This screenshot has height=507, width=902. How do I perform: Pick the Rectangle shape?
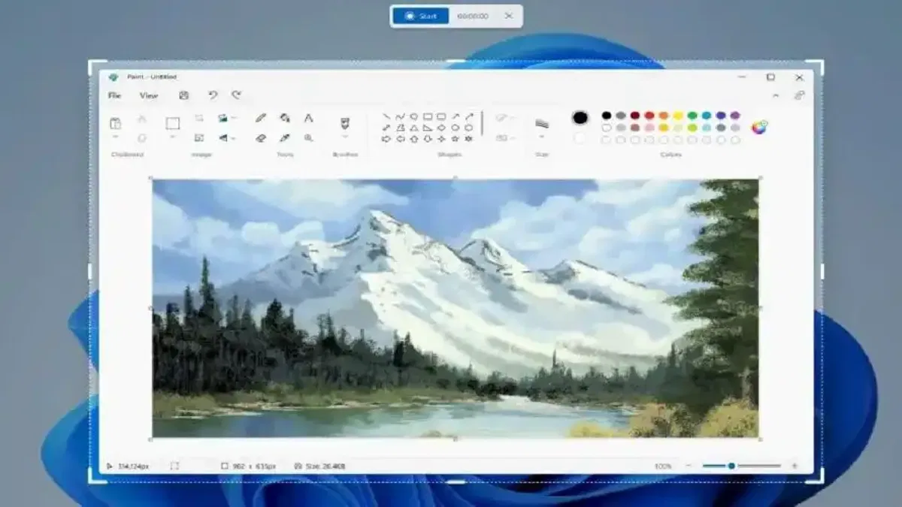pos(428,117)
